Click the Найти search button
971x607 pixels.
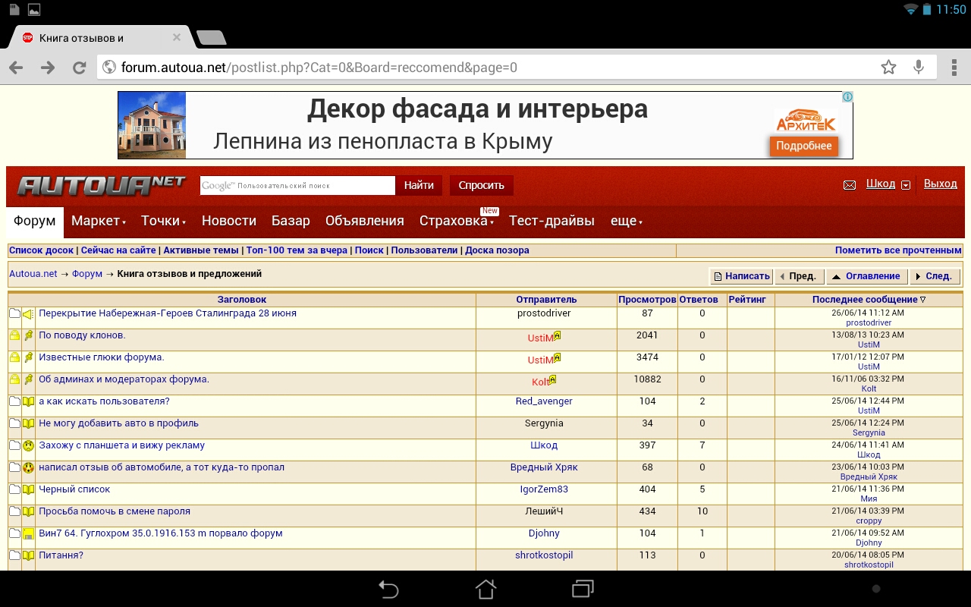[419, 185]
